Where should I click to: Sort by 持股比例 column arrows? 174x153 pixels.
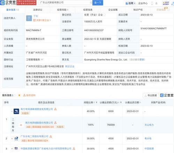pyautogui.click(x=94, y=103)
